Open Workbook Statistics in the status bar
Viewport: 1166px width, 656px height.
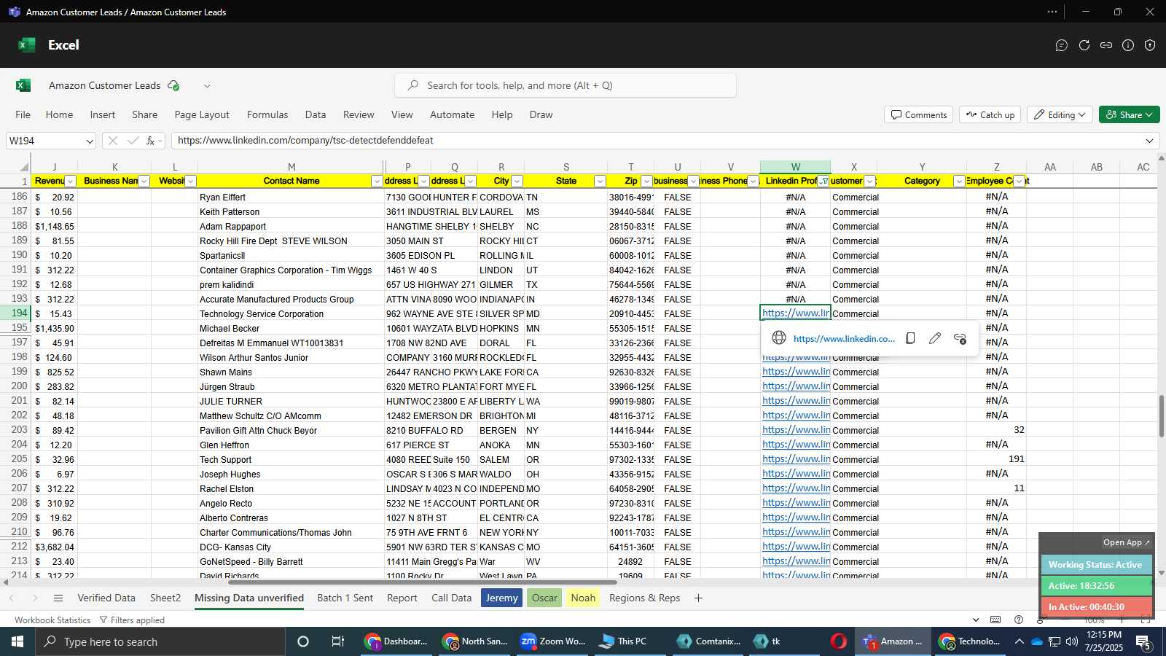[x=52, y=620]
